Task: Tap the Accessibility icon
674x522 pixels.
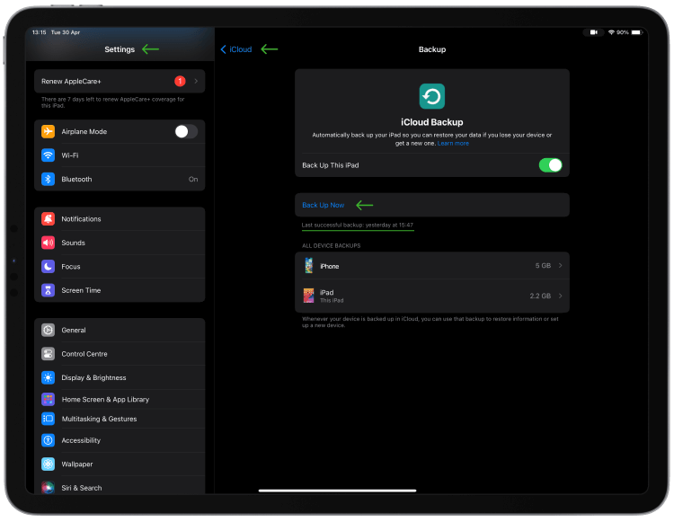Action: [48, 440]
